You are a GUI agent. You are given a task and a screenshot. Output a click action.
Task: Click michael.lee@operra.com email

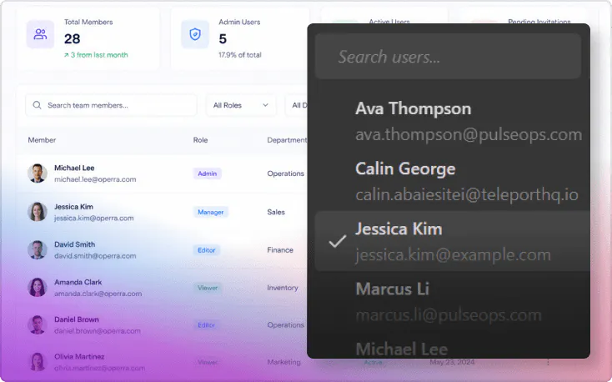pos(95,179)
